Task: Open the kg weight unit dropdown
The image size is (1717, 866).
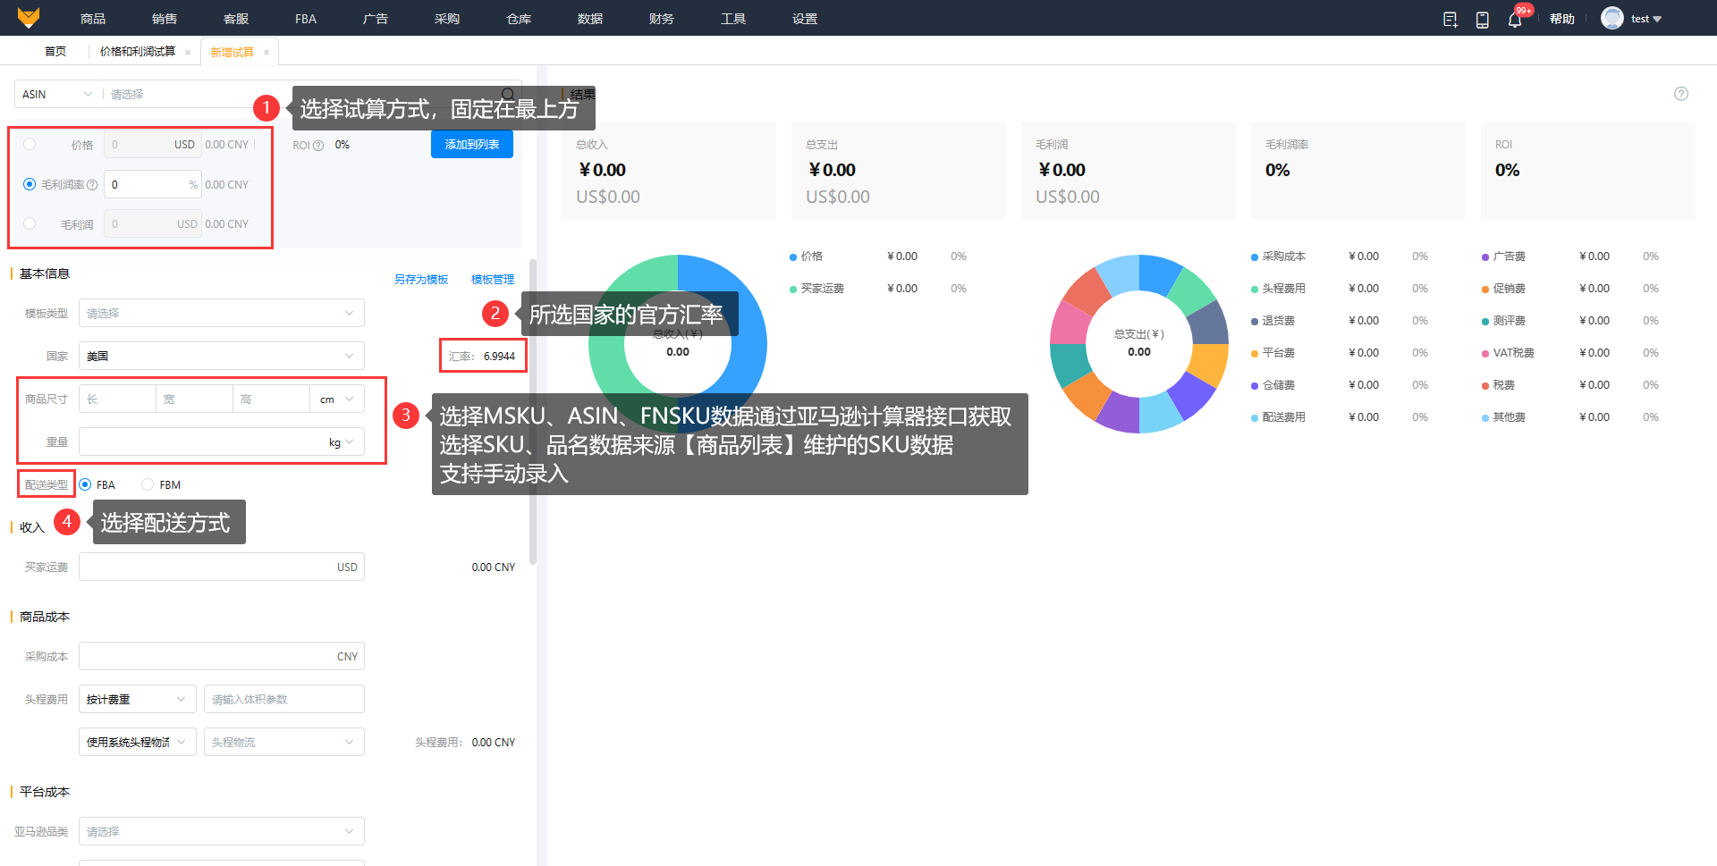Action: [x=342, y=442]
